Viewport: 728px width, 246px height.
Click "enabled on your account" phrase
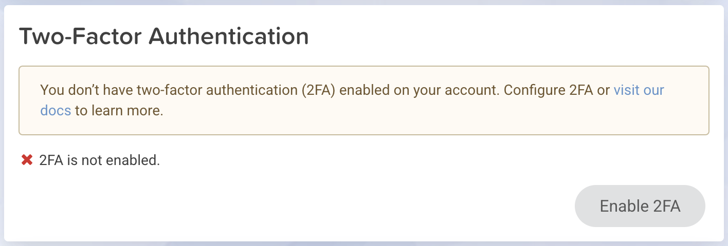[418, 90]
